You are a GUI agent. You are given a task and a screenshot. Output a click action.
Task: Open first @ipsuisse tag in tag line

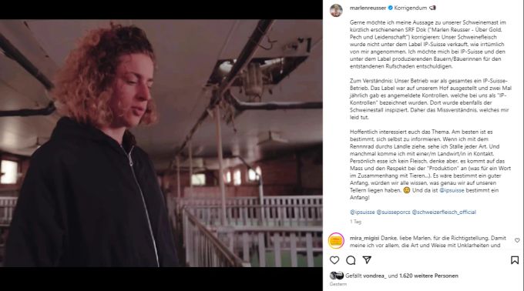(x=362, y=212)
